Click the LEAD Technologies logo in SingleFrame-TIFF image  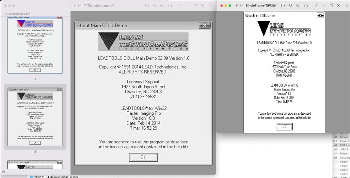(x=284, y=29)
